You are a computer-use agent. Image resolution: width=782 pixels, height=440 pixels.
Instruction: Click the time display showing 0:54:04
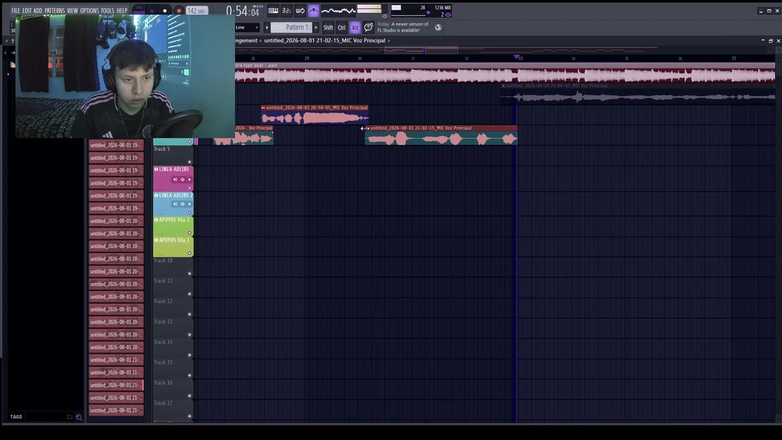[243, 12]
